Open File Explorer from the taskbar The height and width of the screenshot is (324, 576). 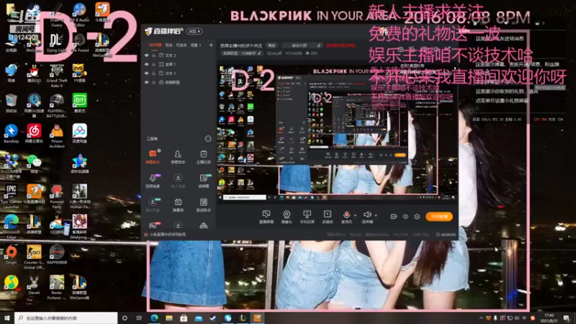[x=169, y=318]
